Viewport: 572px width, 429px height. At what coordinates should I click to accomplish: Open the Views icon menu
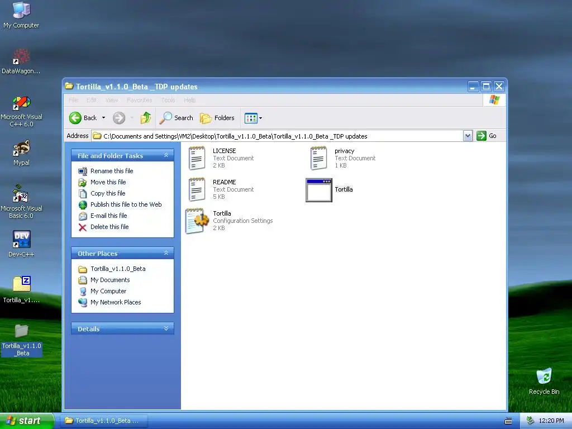pos(251,118)
